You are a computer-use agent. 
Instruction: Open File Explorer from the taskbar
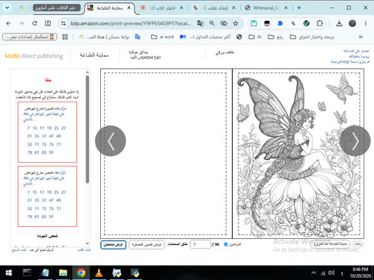click(x=63, y=273)
